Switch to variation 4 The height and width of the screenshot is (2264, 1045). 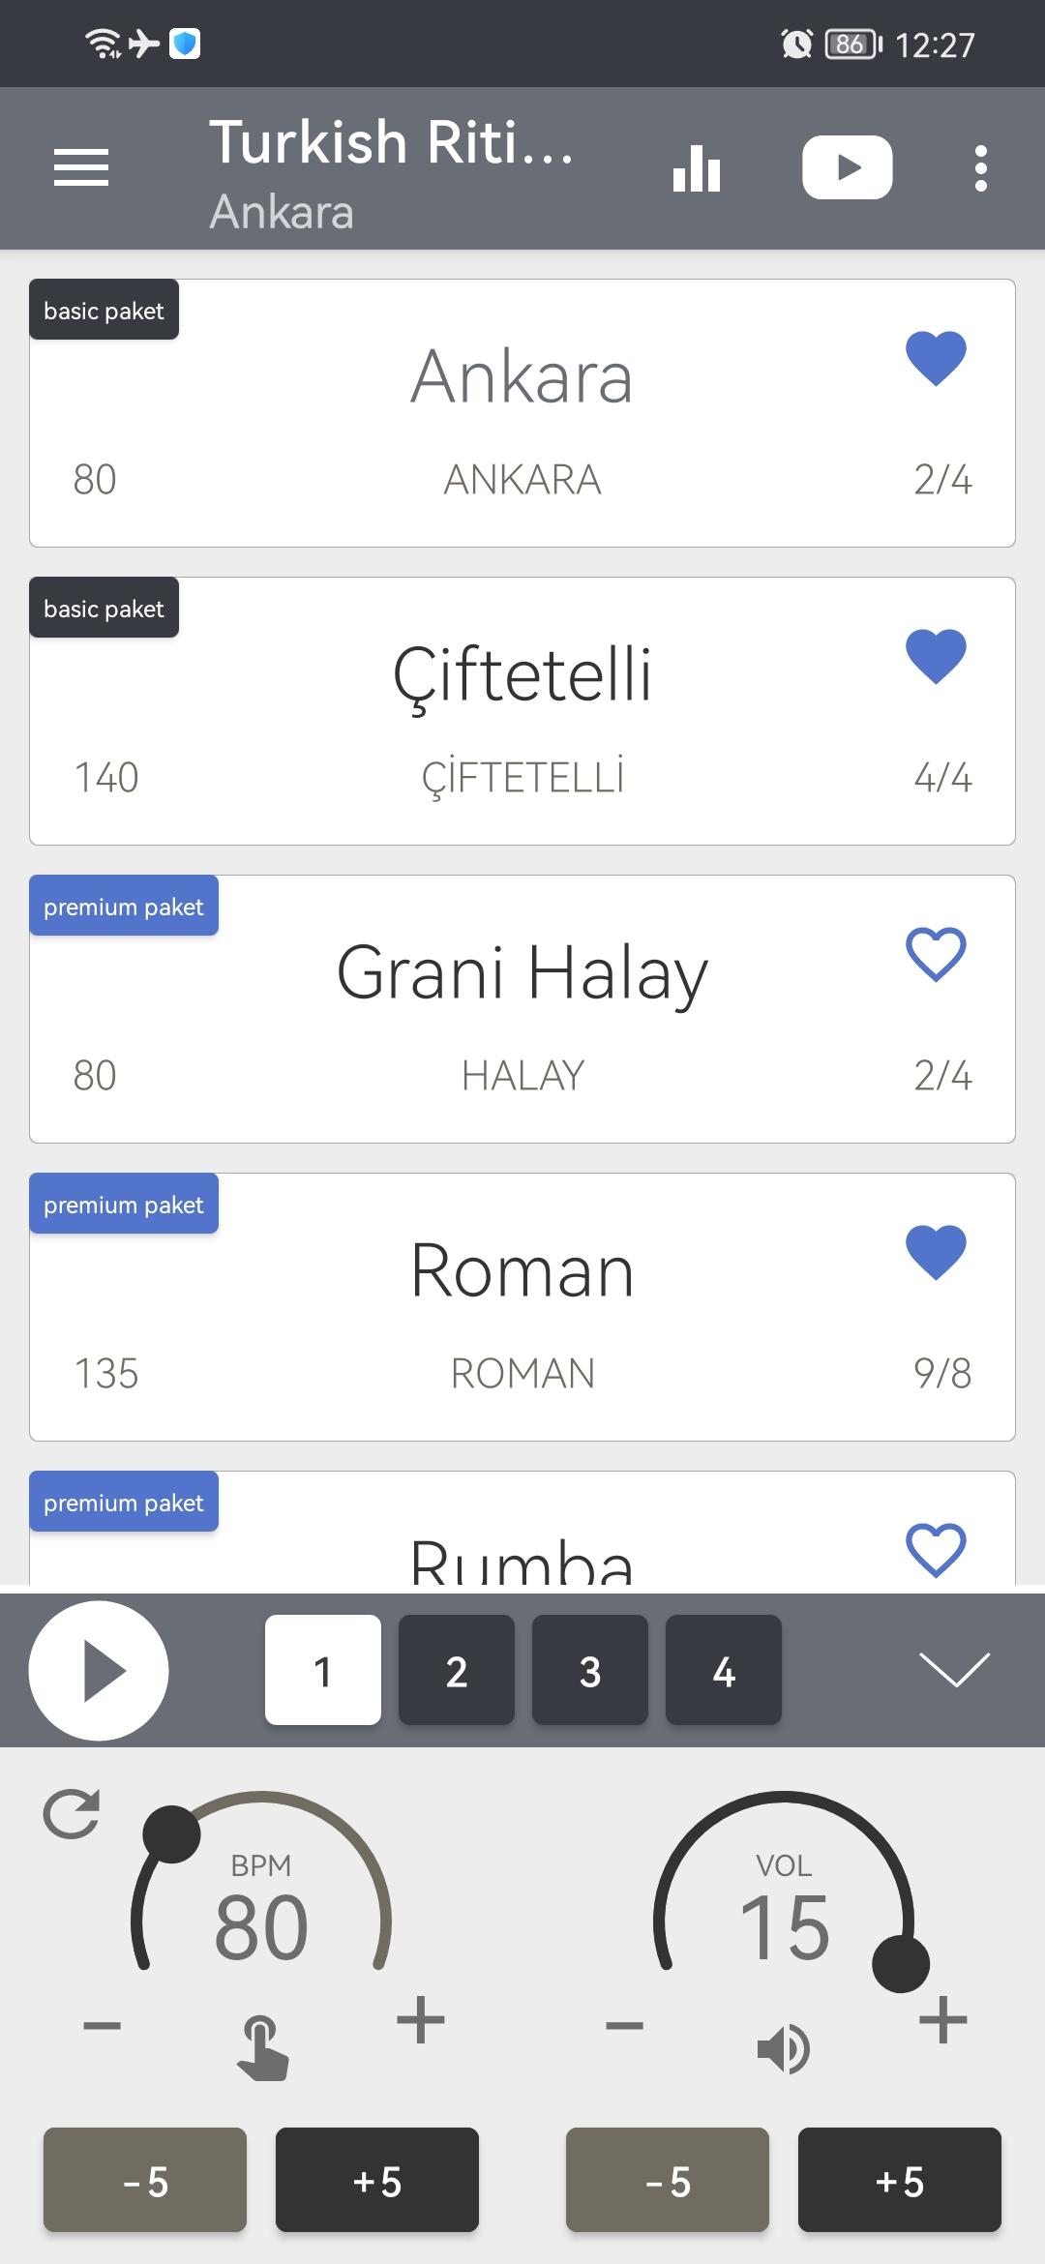(x=724, y=1670)
